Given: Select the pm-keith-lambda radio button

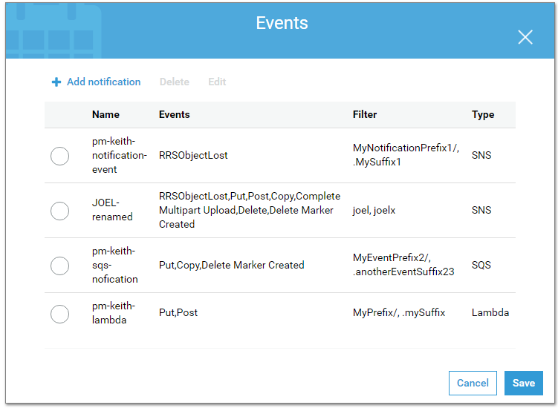Looking at the screenshot, I should point(59,314).
